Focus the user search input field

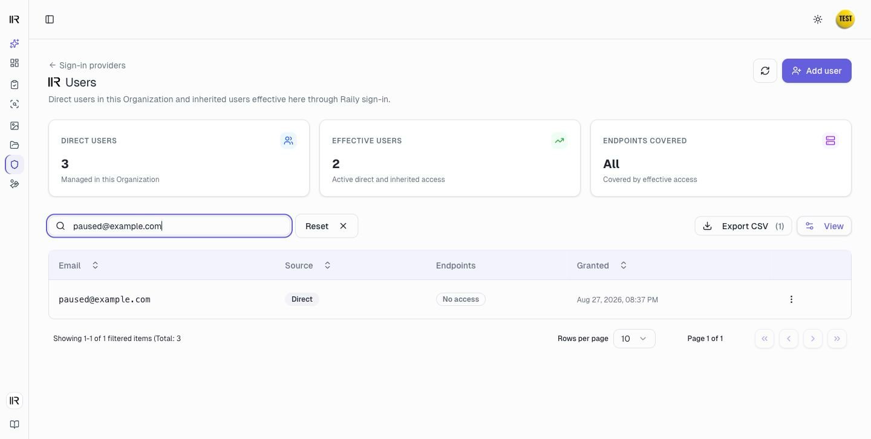click(x=169, y=226)
